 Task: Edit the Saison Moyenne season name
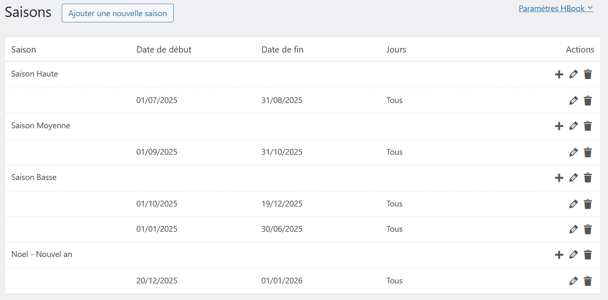[573, 126]
